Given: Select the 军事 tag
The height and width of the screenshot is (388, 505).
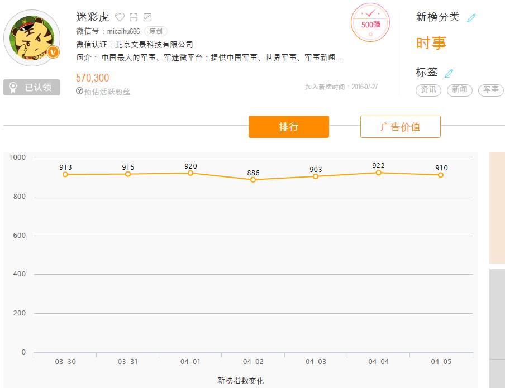Looking at the screenshot, I should tap(490, 90).
